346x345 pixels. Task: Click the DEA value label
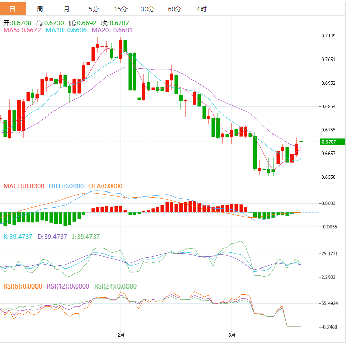pos(105,186)
